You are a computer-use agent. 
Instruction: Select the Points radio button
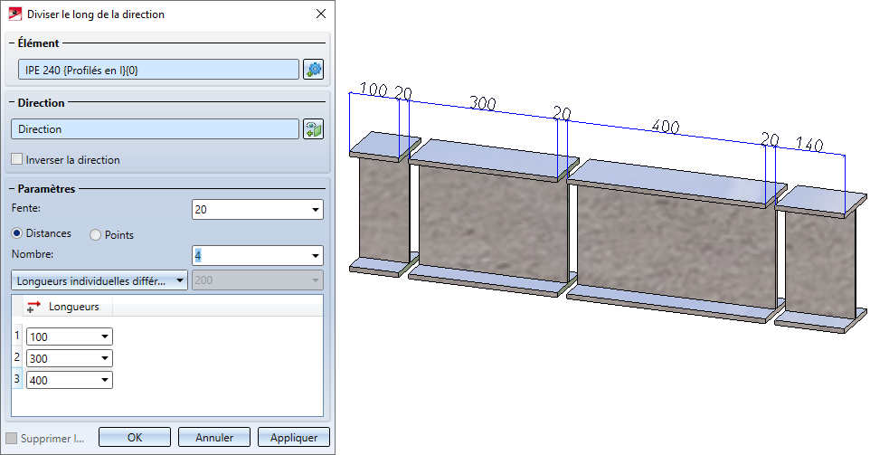(96, 235)
